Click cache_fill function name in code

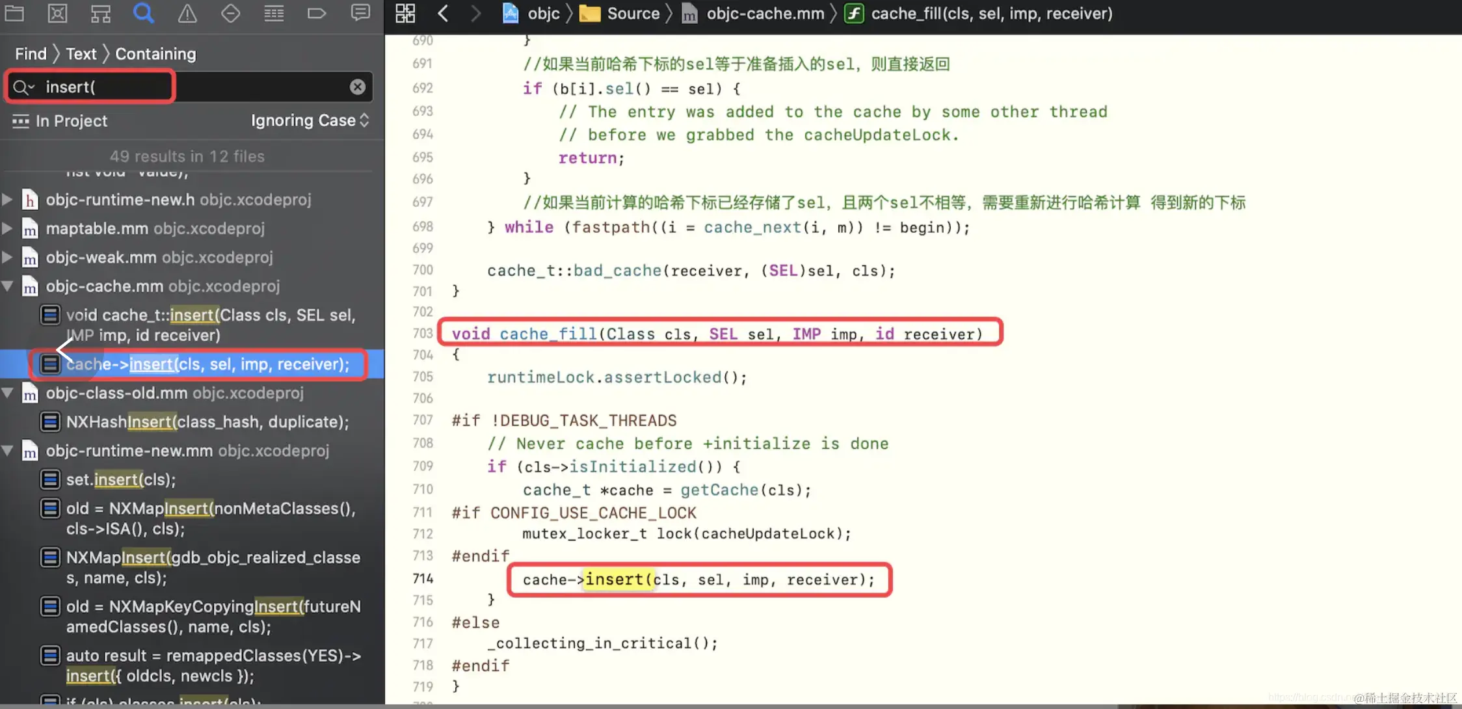[x=548, y=334]
